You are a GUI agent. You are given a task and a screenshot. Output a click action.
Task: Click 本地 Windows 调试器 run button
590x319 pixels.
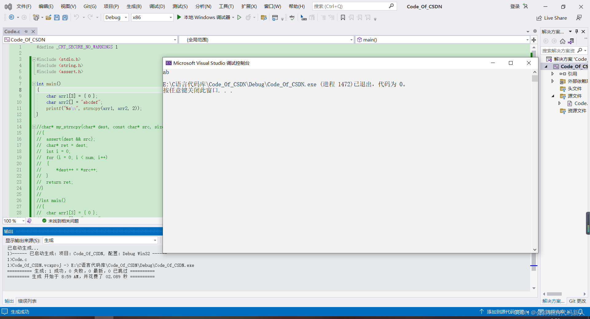click(203, 18)
